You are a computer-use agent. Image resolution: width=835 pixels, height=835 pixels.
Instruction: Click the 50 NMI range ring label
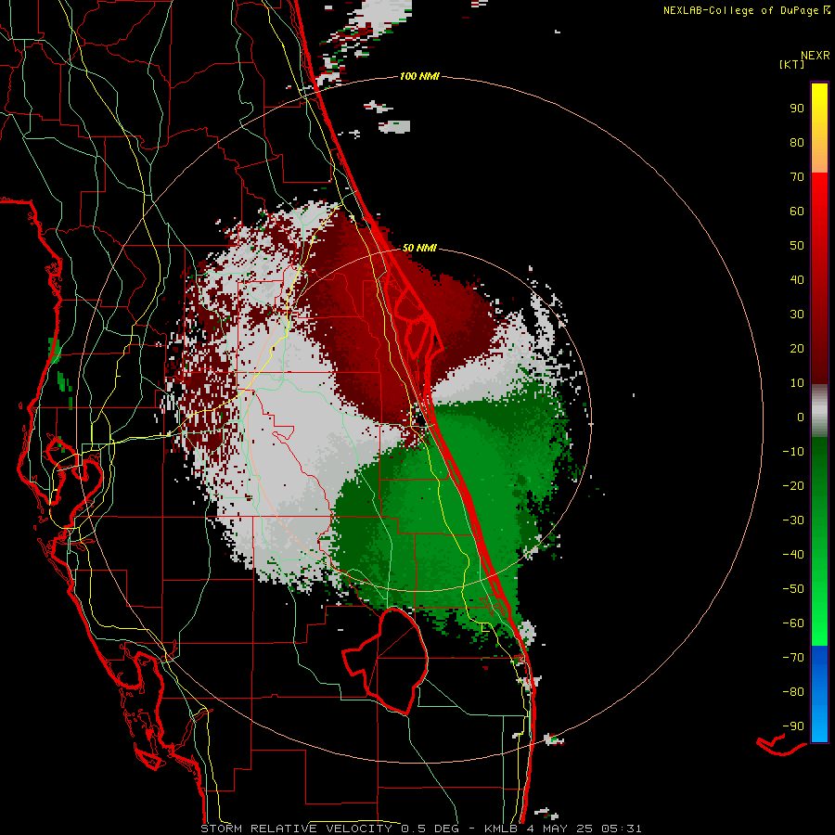pos(419,248)
